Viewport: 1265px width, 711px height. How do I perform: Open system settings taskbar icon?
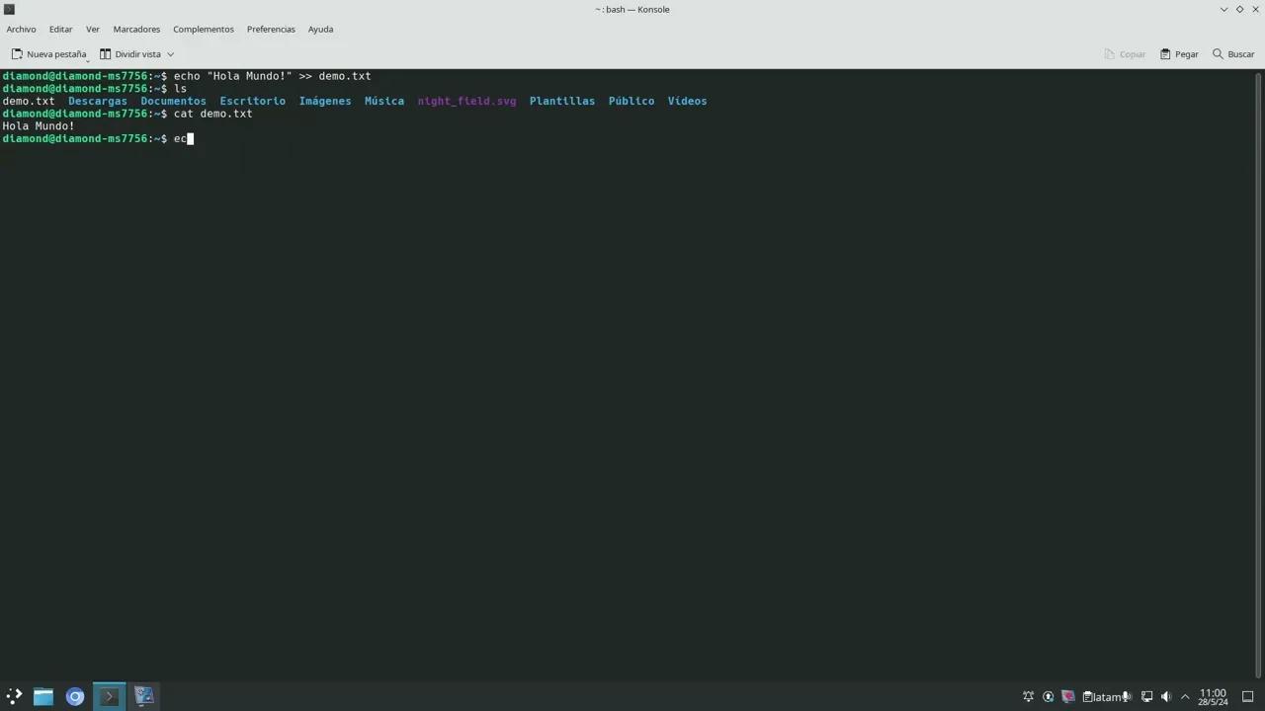144,696
